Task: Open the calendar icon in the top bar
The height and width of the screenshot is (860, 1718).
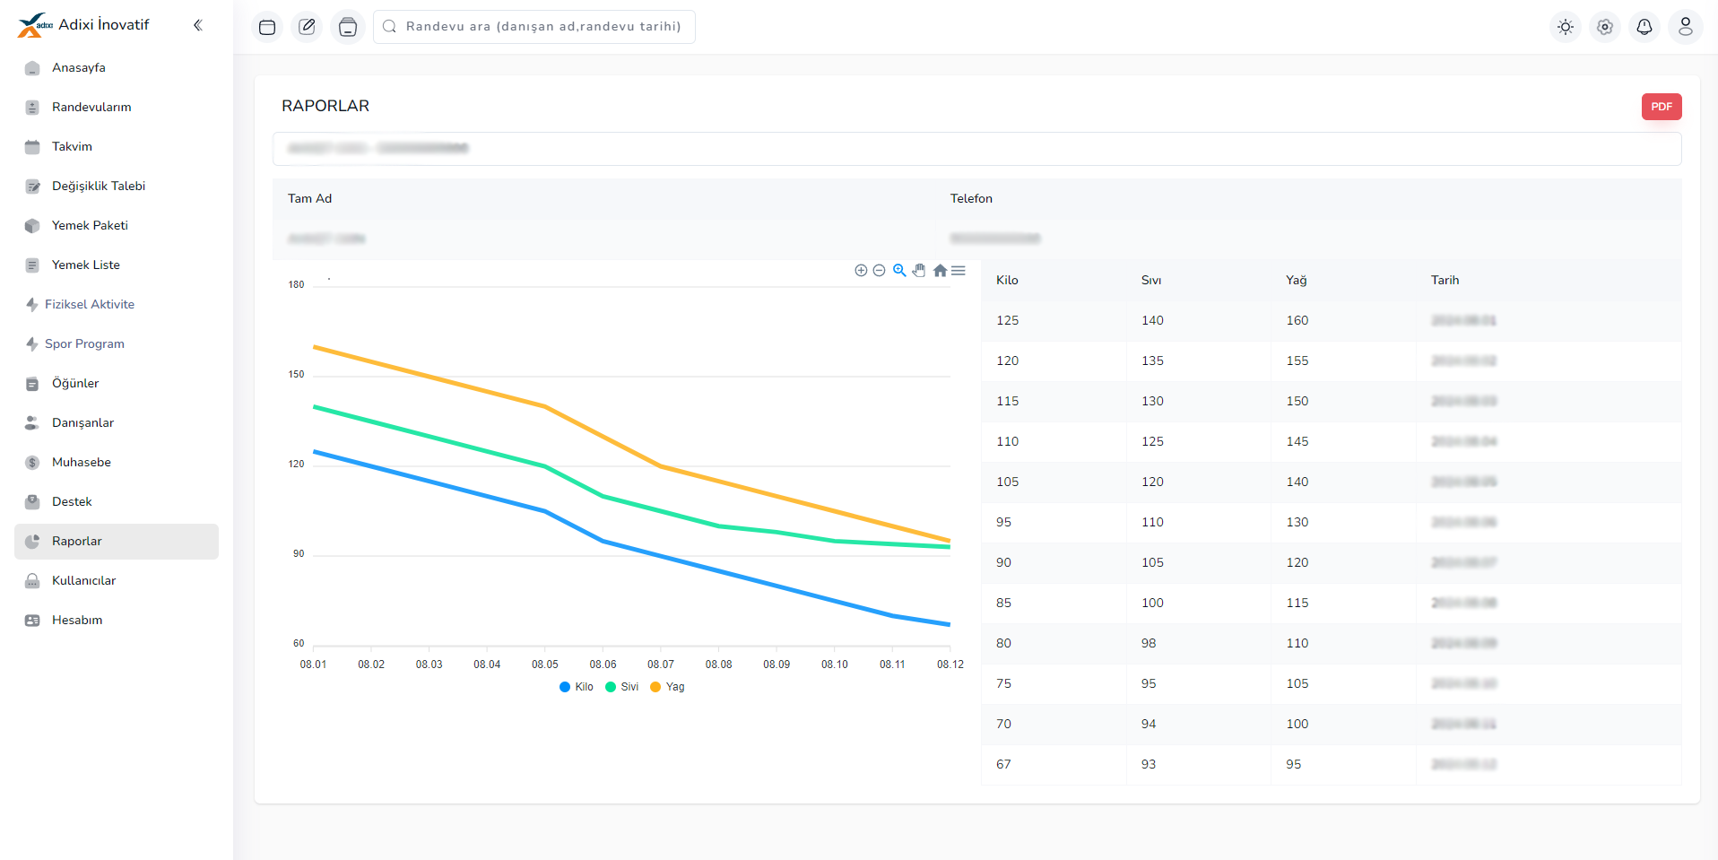Action: (x=267, y=27)
